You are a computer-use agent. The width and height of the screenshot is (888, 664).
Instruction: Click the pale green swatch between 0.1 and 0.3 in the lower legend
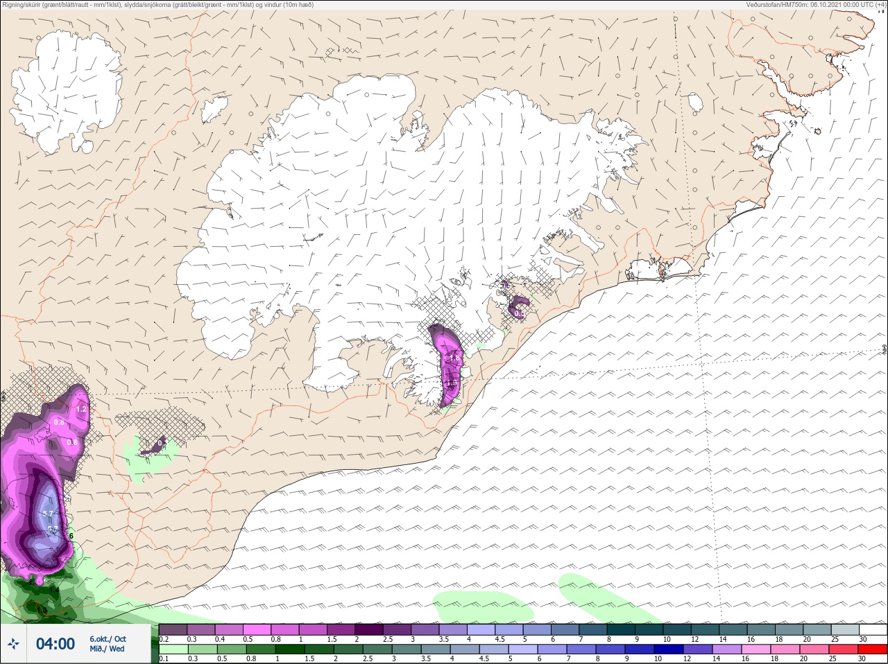[x=173, y=650]
